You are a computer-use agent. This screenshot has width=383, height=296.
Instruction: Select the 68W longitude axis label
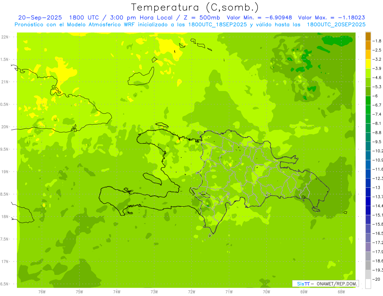[x=341, y=292]
